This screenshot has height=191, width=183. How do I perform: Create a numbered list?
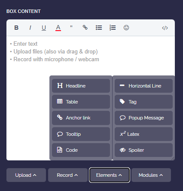coord(113,28)
